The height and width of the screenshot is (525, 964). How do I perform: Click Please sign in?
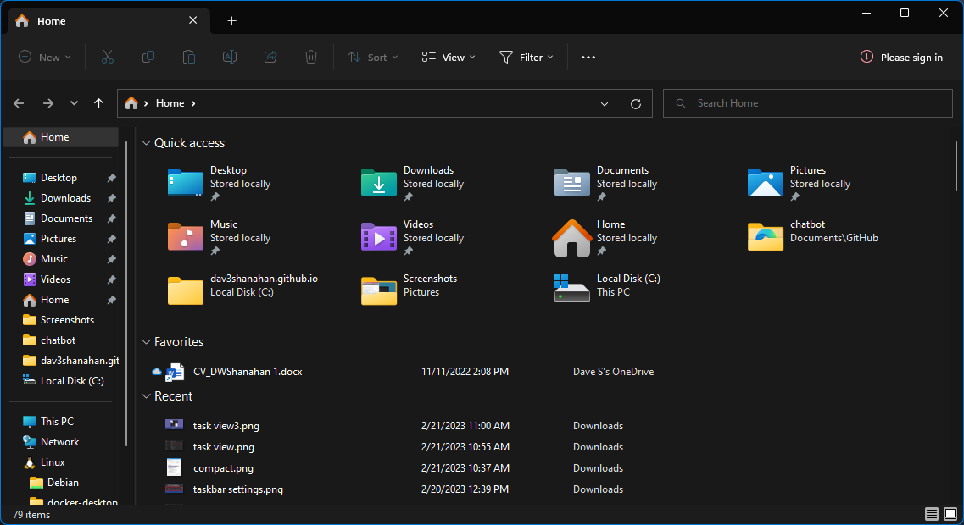pyautogui.click(x=901, y=57)
